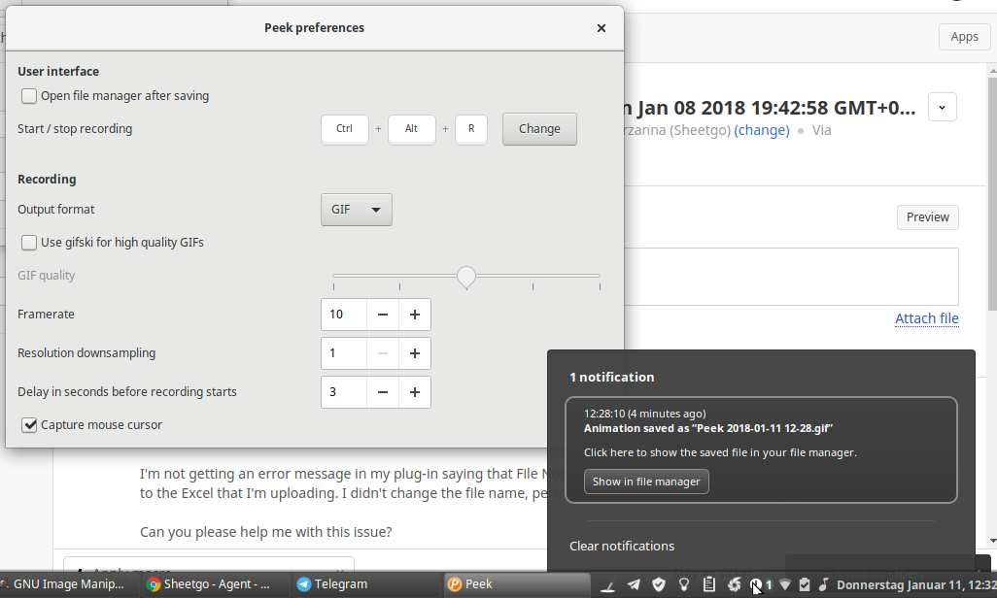Click the Framerate value field
Screen dimensions: 997x598
(344, 315)
